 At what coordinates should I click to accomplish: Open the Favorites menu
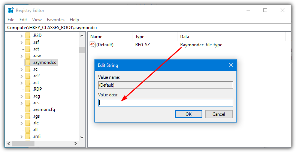pyautogui.click(x=55, y=19)
